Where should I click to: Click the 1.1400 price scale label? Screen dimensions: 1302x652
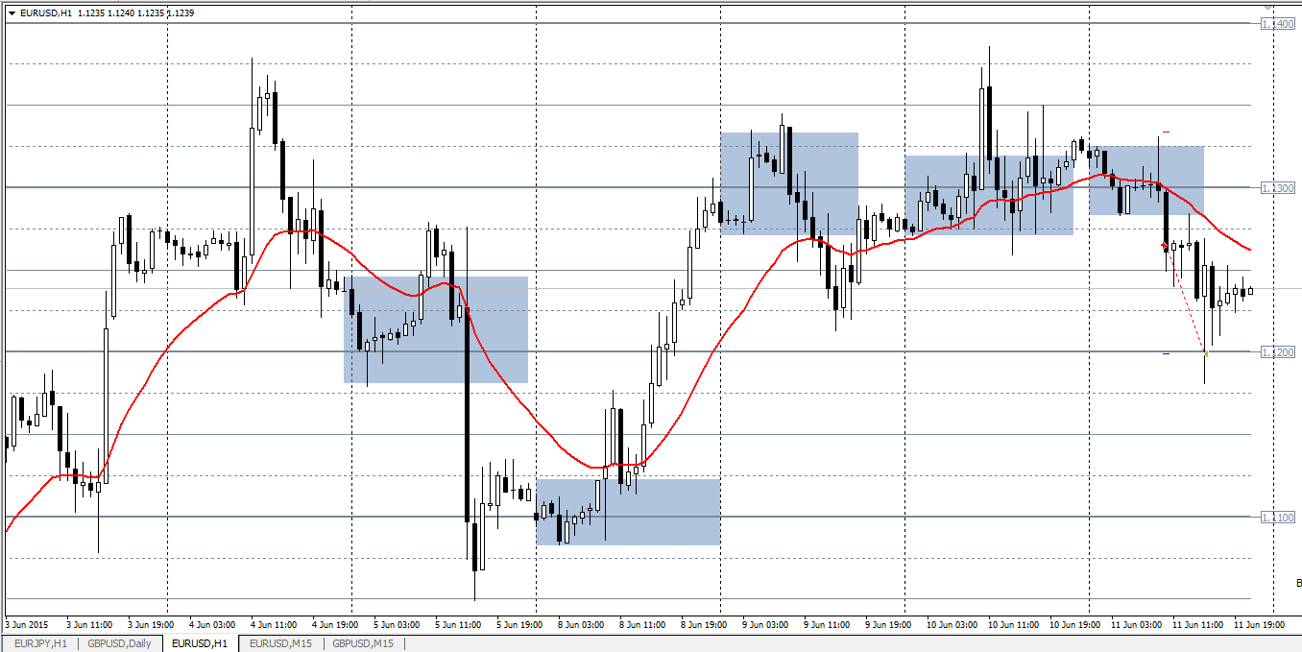[1277, 23]
